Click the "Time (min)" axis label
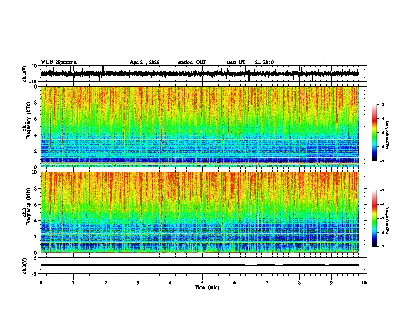 coord(207,287)
